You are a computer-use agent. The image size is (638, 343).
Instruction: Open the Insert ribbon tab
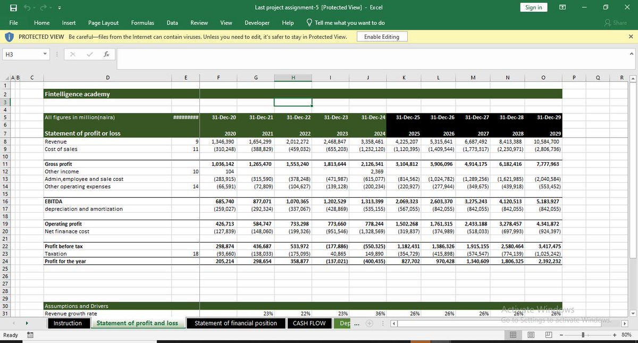tap(69, 23)
